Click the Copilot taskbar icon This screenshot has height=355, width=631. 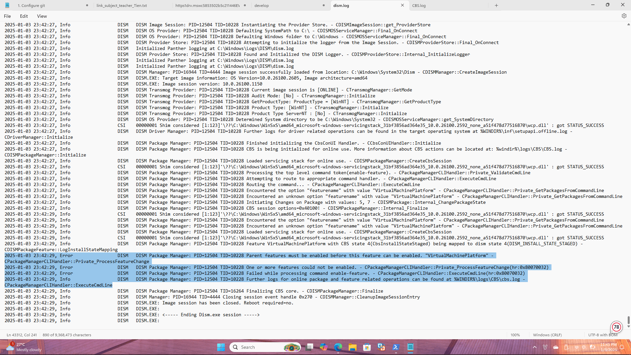[x=324, y=347]
